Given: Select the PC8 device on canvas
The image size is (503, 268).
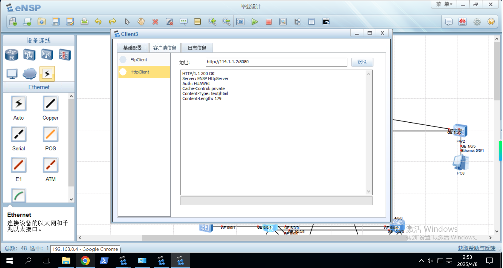Looking at the screenshot, I should coord(461,162).
